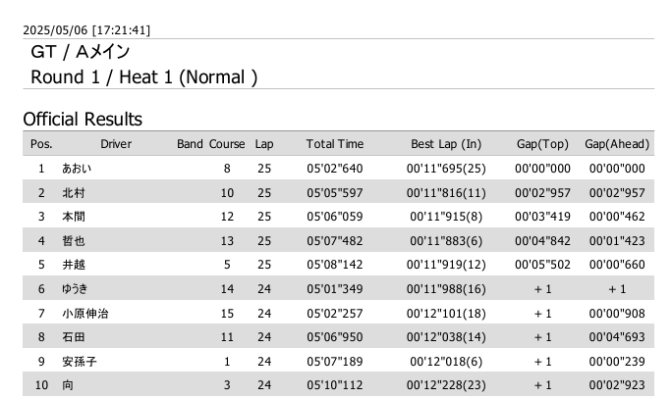Click the Gap(Ahead) column header
The height and width of the screenshot is (398, 672).
click(x=617, y=144)
